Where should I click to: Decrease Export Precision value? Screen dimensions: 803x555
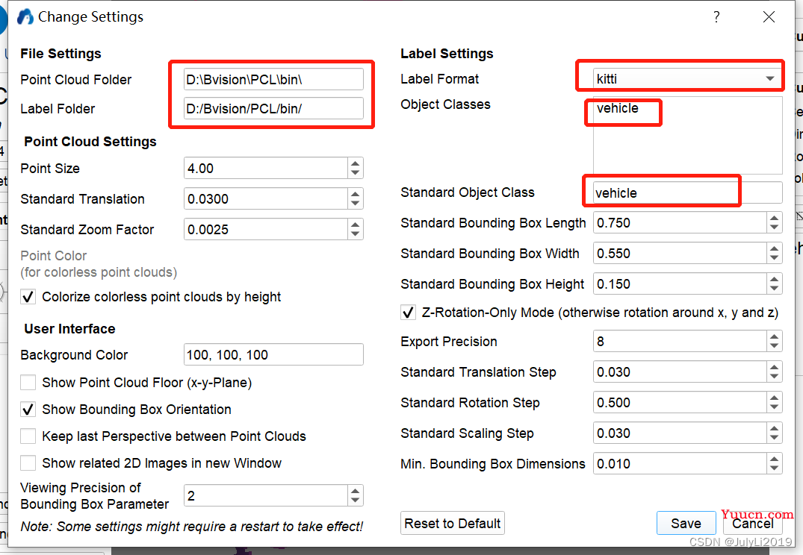pyautogui.click(x=775, y=346)
